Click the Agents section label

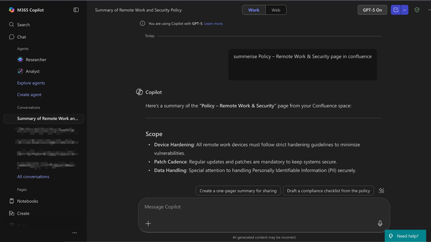(23, 49)
